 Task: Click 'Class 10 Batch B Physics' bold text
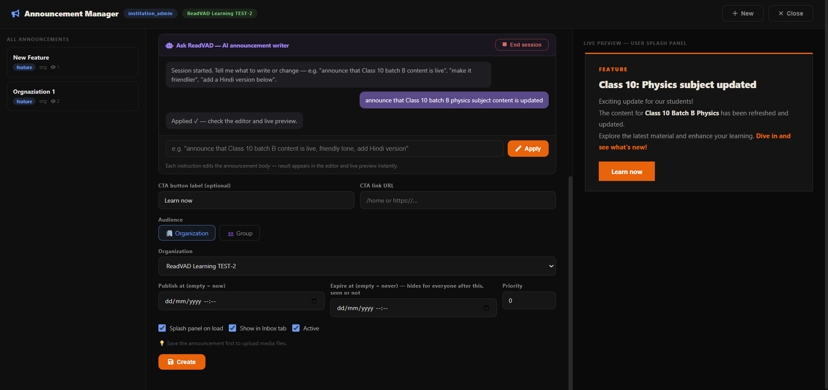[682, 113]
